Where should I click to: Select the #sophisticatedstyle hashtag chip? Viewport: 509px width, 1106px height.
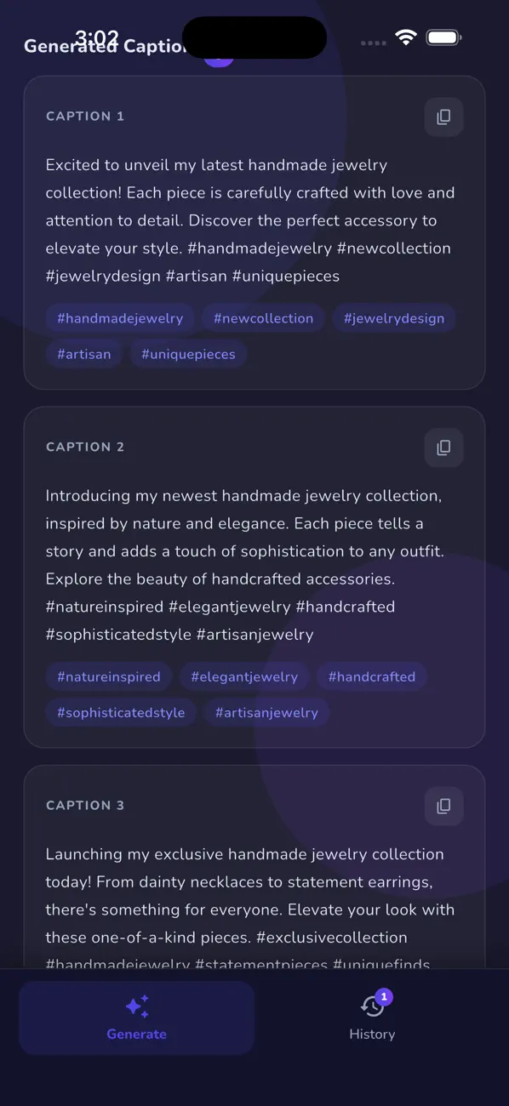(x=120, y=712)
